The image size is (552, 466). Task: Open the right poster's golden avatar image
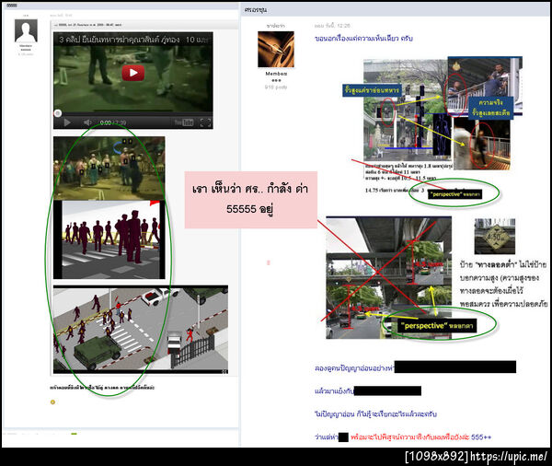click(x=276, y=50)
